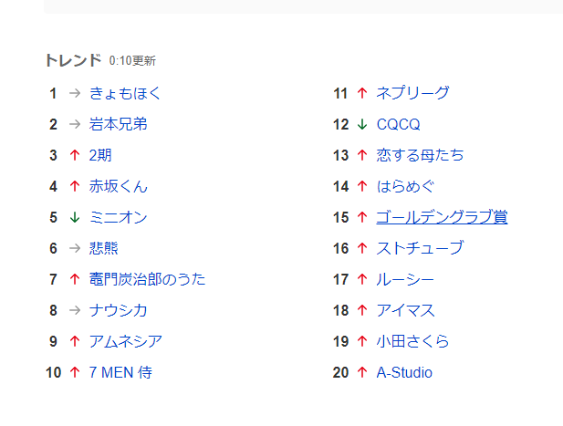Click the ストチューブ trending topic
Viewport: 563px width, 426px height.
pyautogui.click(x=420, y=248)
